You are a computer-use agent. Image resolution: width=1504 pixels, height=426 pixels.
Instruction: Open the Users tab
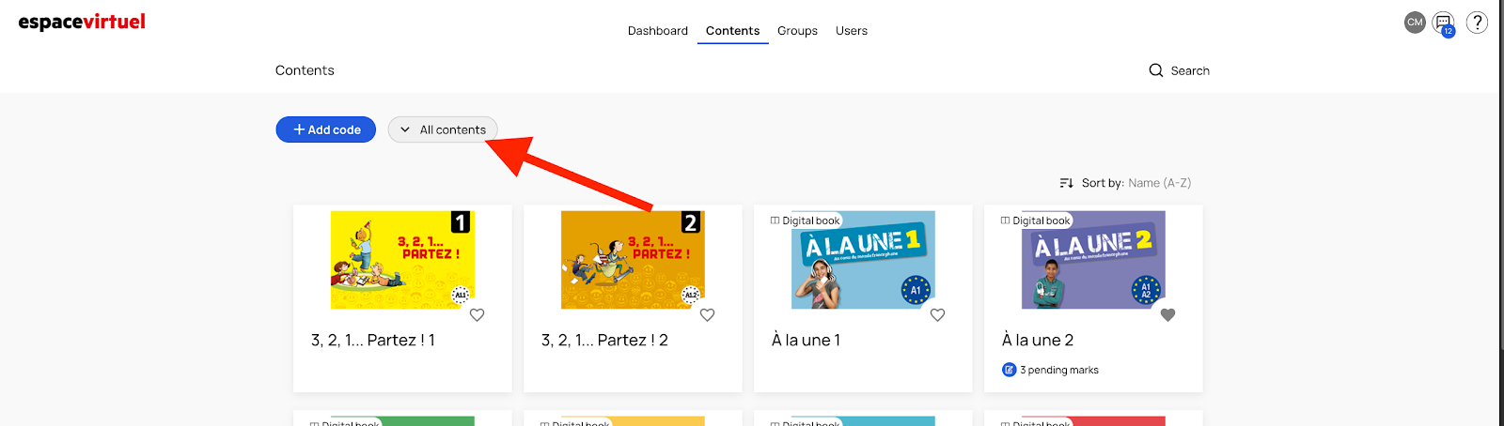click(851, 31)
